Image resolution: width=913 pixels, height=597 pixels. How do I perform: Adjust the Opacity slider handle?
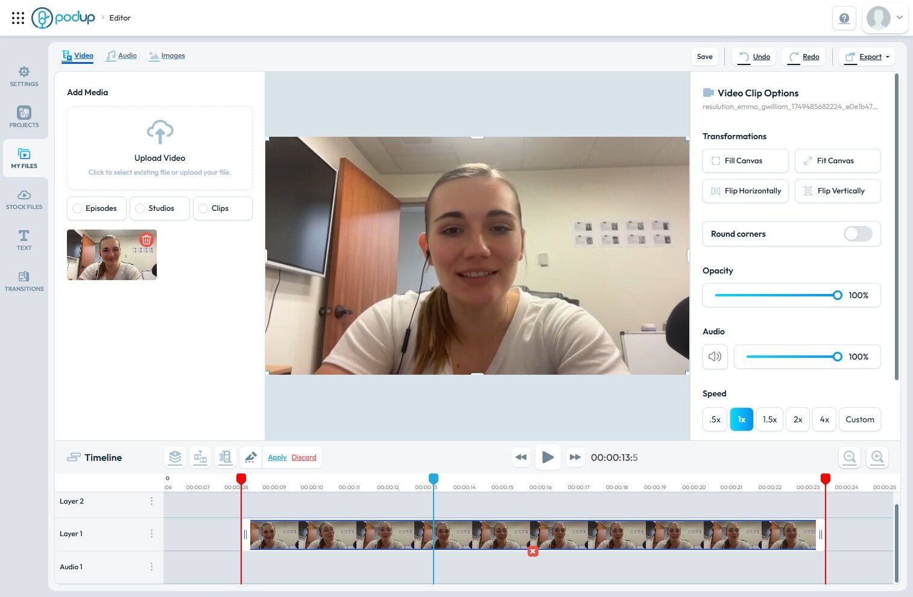point(838,295)
